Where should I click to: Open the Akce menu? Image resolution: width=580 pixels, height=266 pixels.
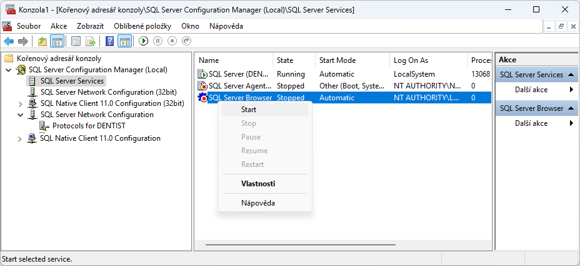[x=59, y=26]
